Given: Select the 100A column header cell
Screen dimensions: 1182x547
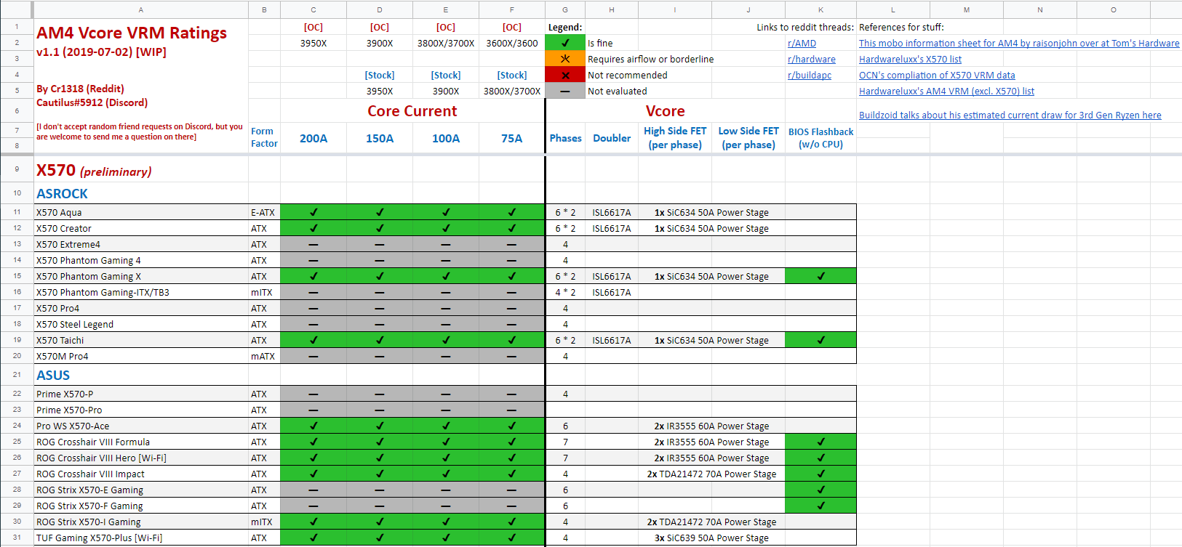Looking at the screenshot, I should pos(446,138).
